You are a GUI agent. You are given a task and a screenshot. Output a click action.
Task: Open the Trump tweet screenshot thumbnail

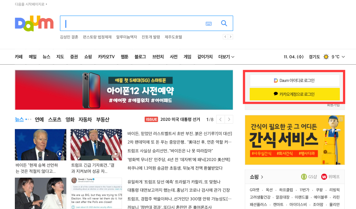pyautogui.click(x=96, y=193)
